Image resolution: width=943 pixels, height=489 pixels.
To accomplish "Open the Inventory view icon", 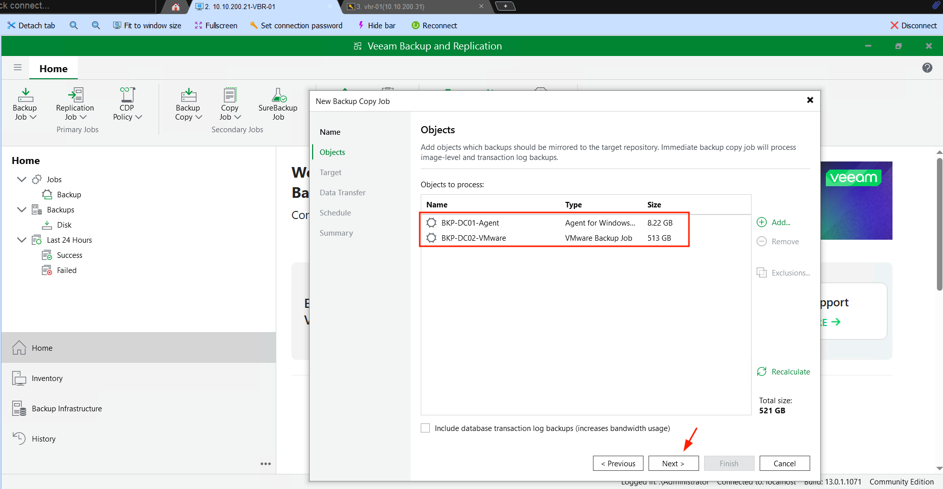I will coord(19,378).
